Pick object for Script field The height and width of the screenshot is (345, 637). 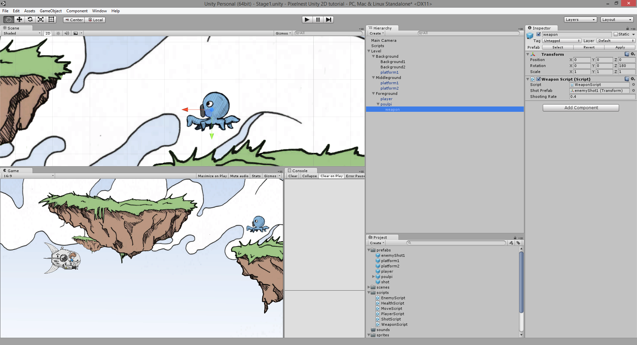[633, 85]
